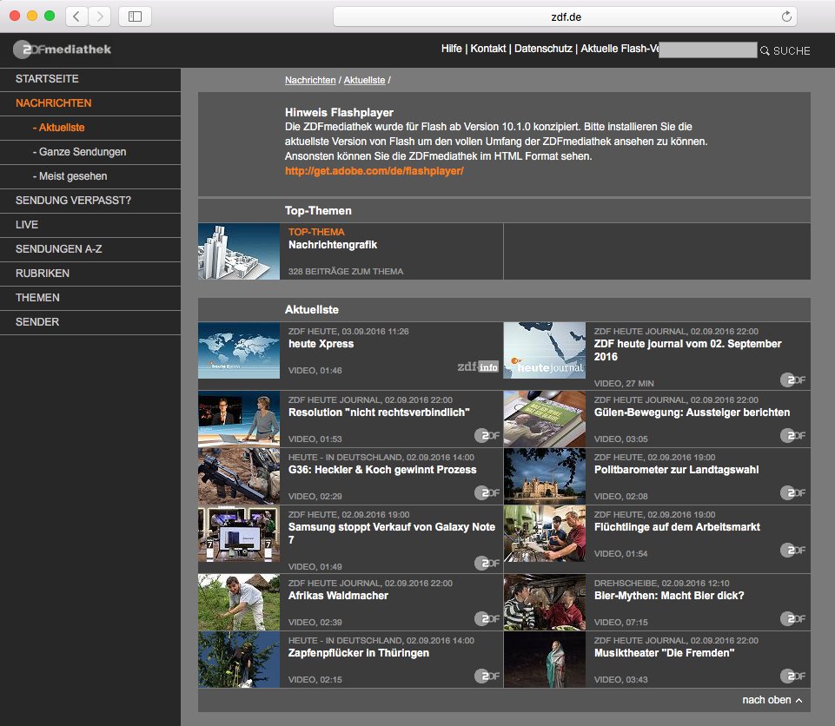Open 'Gülen-Bewegung: Aussteiger berichten' title
This screenshot has width=835, height=726.
coord(692,412)
